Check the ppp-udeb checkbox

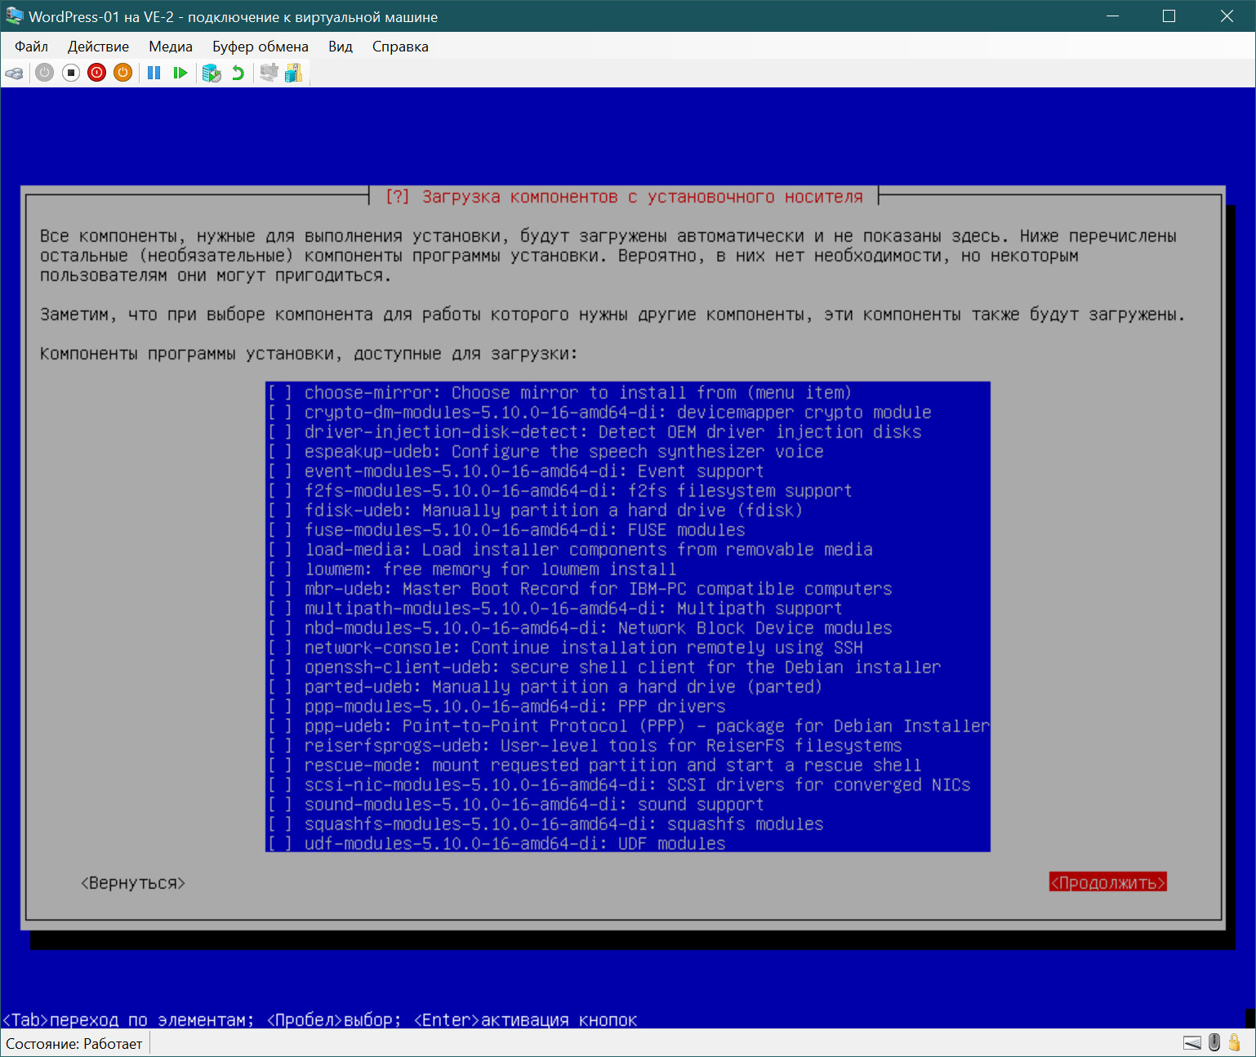click(x=280, y=726)
